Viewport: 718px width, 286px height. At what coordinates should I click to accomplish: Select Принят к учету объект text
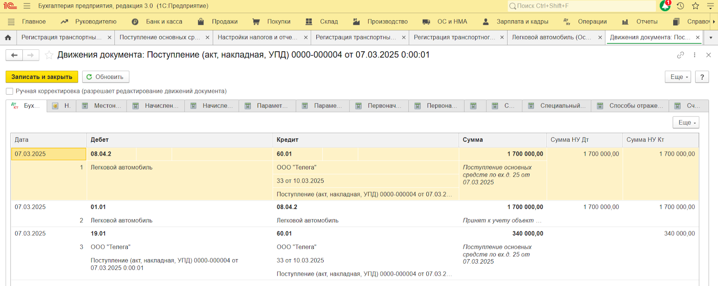[502, 221]
